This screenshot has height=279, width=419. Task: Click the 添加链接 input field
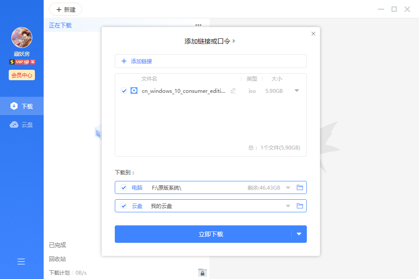tap(210, 61)
